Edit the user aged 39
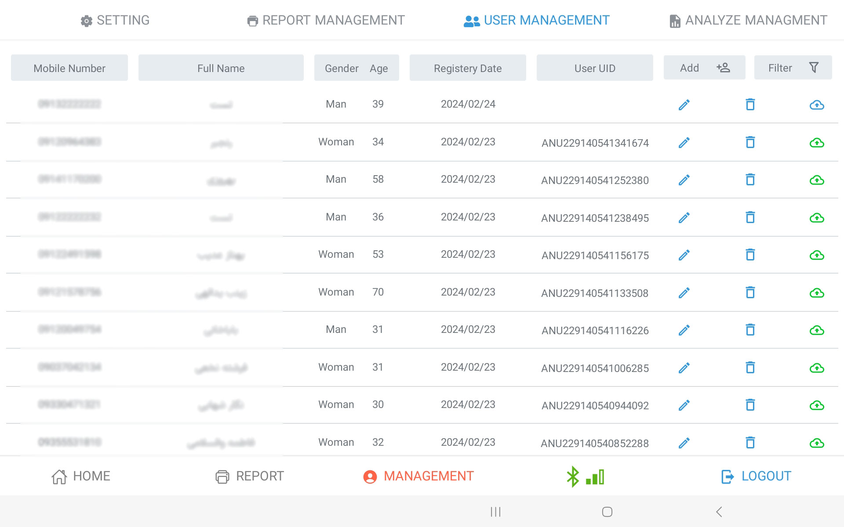The width and height of the screenshot is (844, 527). [x=684, y=105]
